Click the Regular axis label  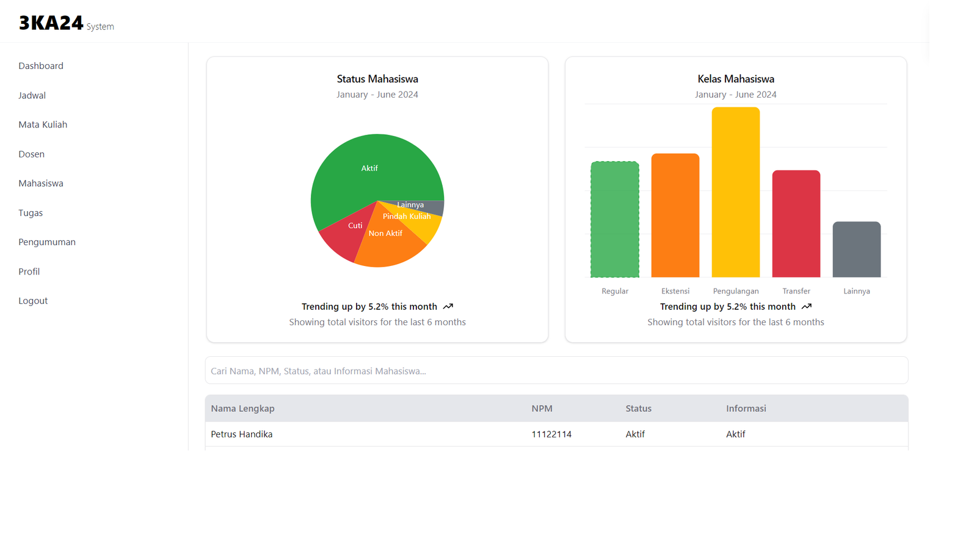615,291
